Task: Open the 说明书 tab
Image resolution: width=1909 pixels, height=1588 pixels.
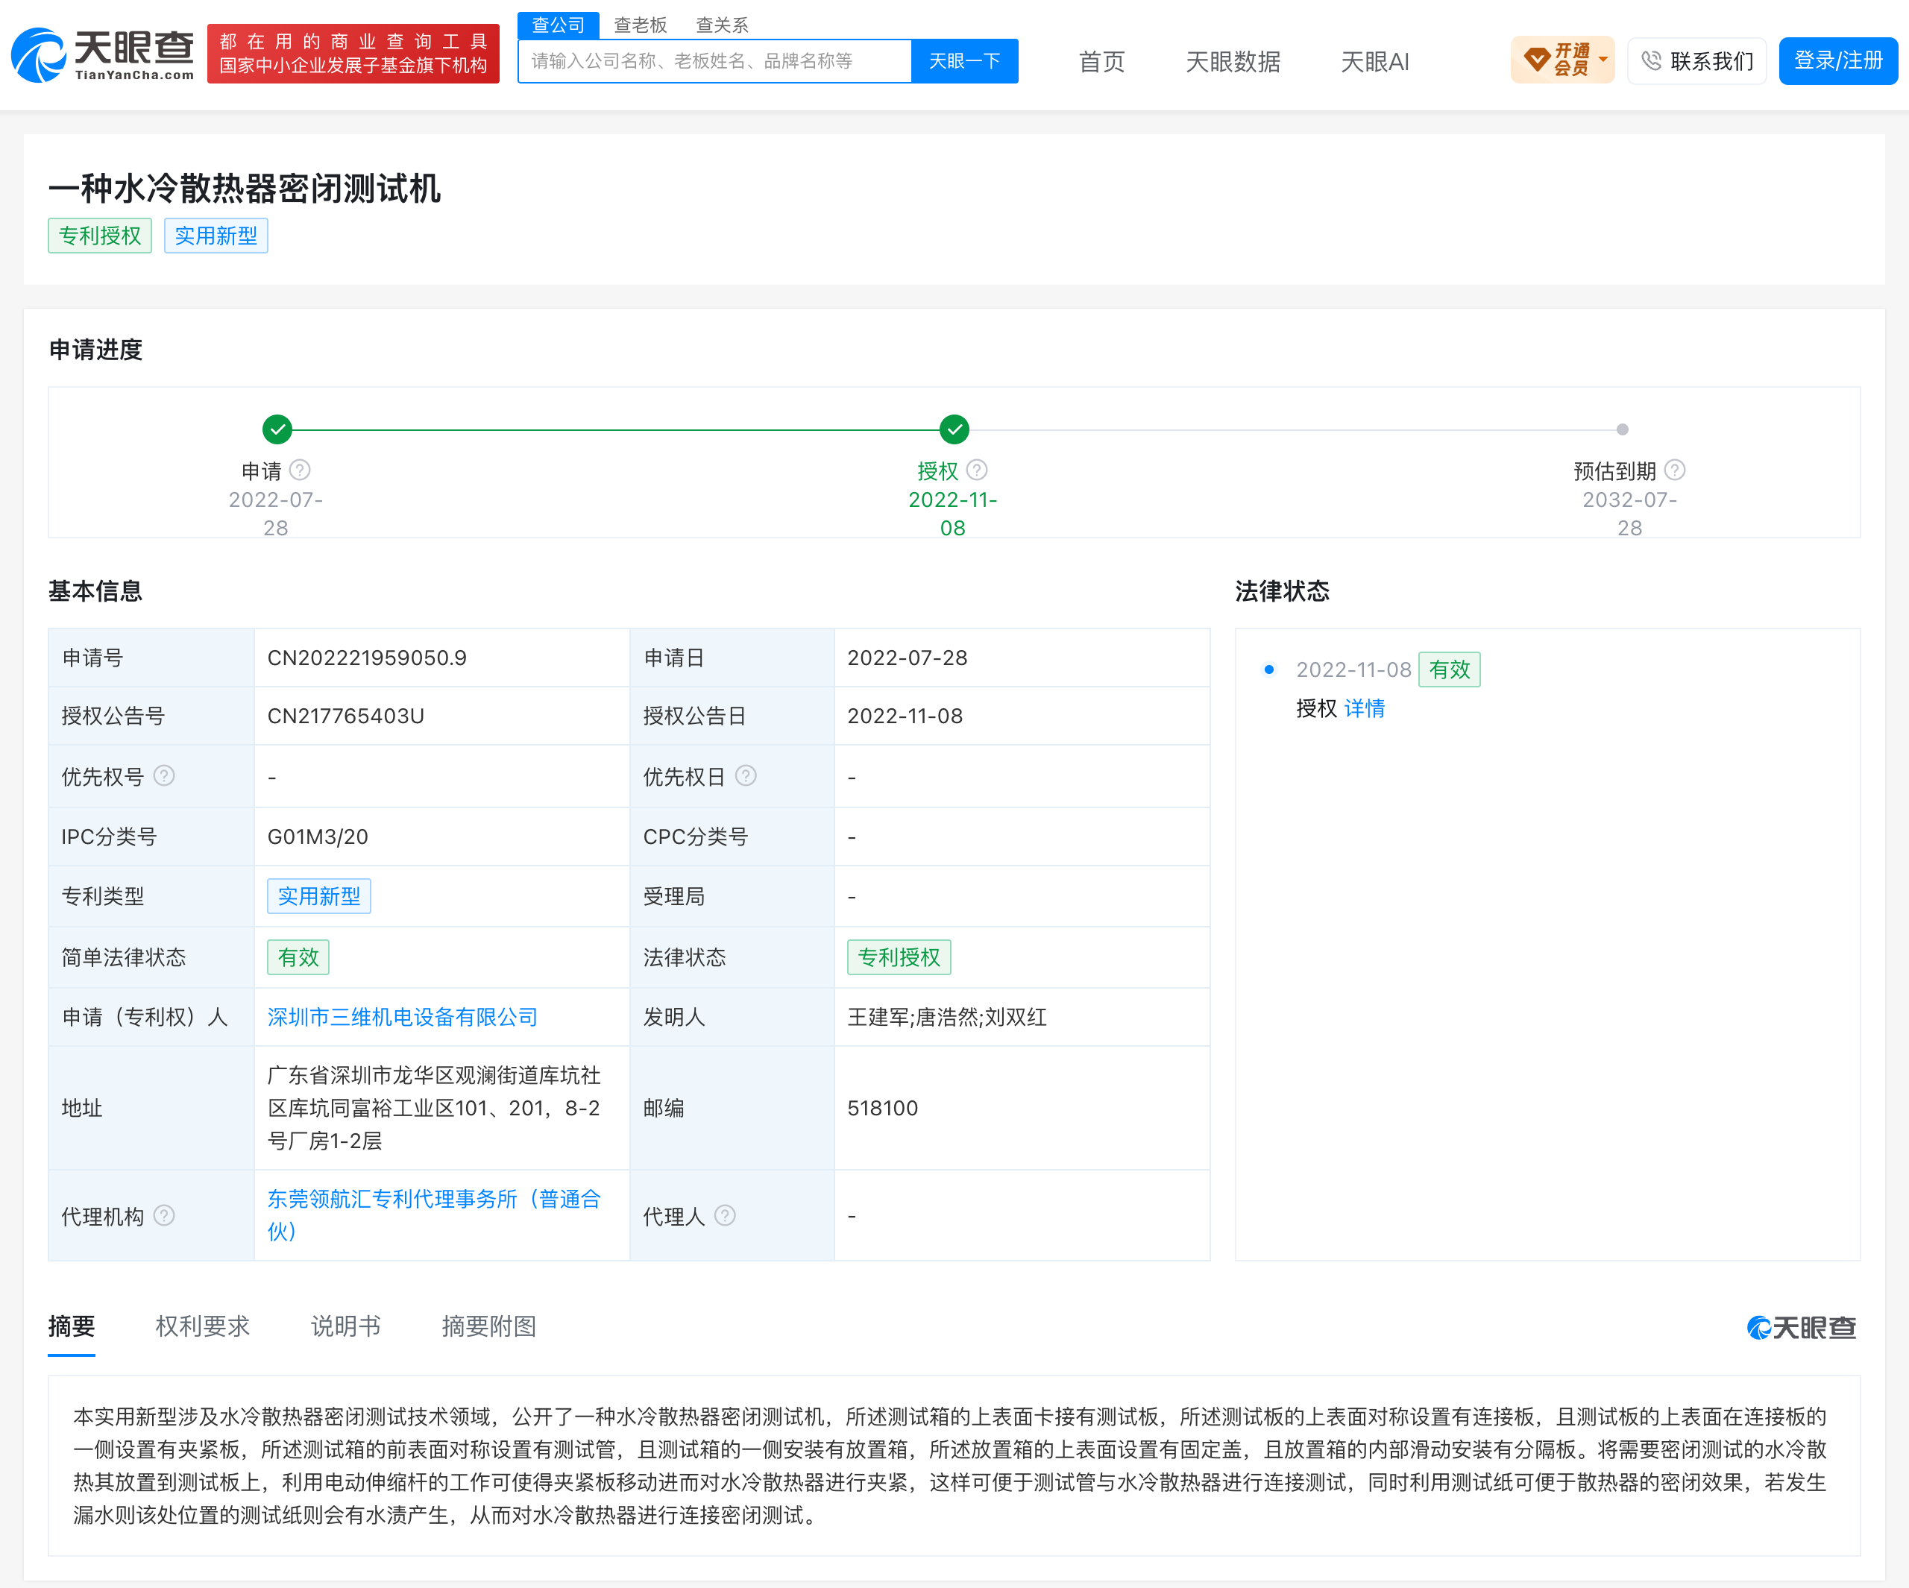Action: pos(345,1326)
